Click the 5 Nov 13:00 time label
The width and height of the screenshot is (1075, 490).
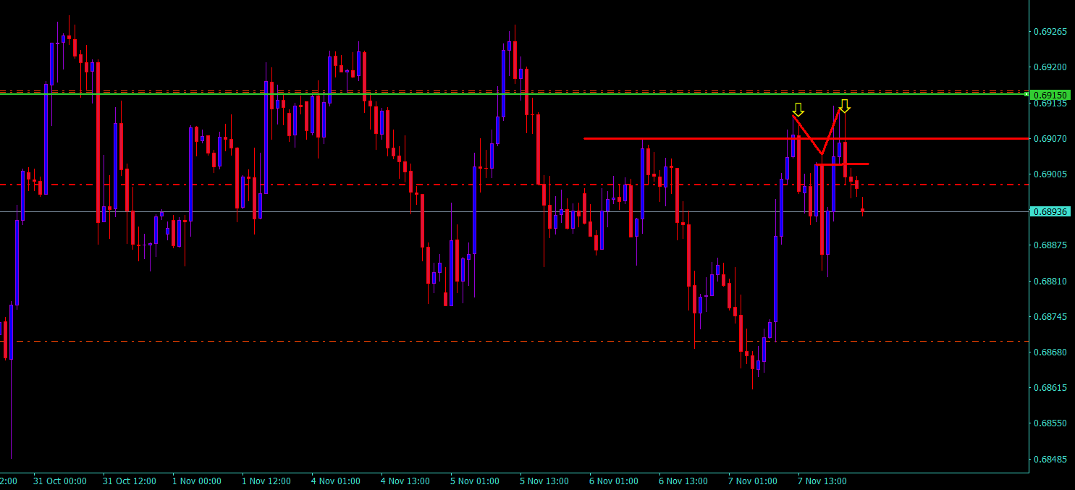click(x=544, y=481)
